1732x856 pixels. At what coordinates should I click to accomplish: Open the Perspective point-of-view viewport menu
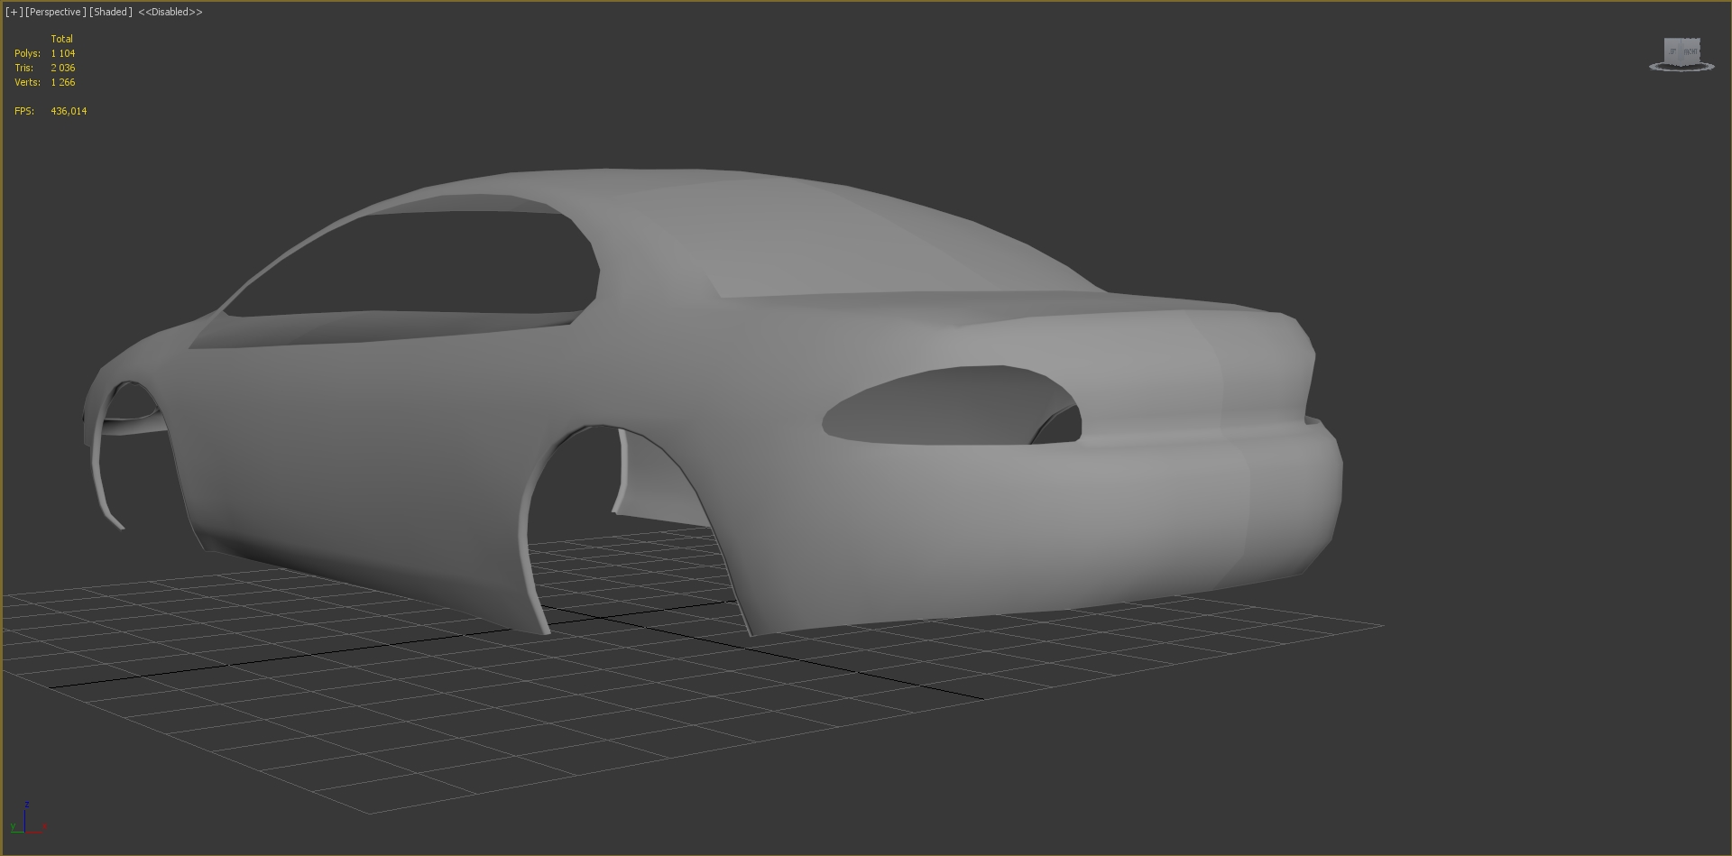click(56, 12)
